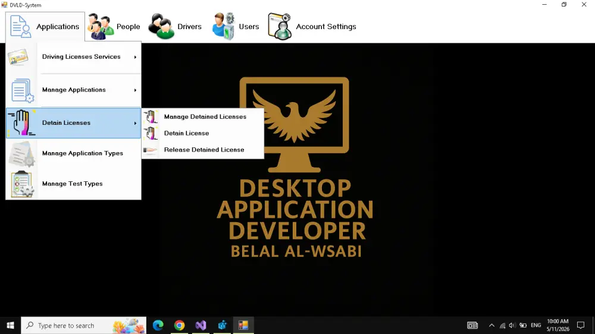Screen dimensions: 595x334
Task: Open the notification center icon
Action: (x=581, y=325)
